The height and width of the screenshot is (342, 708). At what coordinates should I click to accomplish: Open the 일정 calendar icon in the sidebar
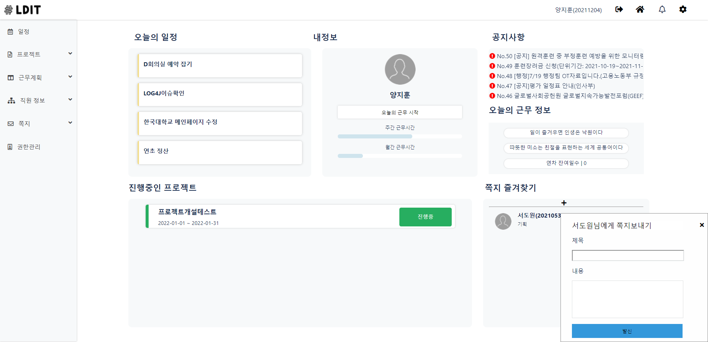tap(10, 32)
